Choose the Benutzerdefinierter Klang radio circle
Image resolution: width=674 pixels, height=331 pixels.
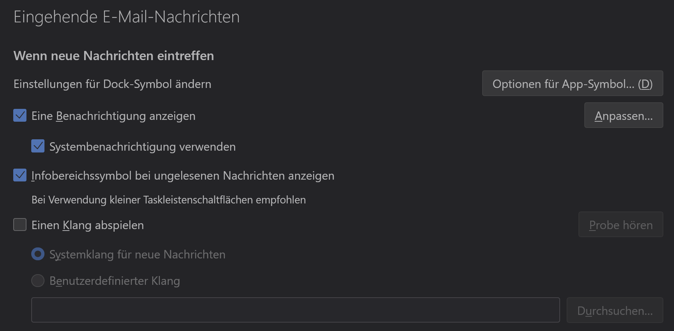[x=38, y=281]
